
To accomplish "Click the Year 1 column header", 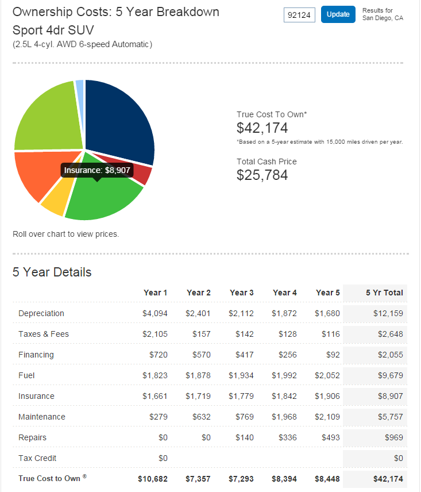I will 155,293.
